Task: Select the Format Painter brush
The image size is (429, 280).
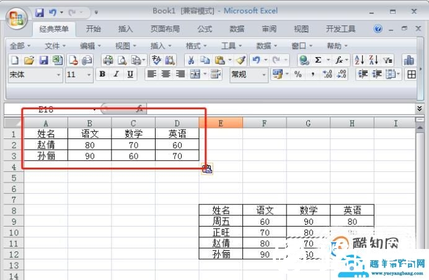Action: 241,60
